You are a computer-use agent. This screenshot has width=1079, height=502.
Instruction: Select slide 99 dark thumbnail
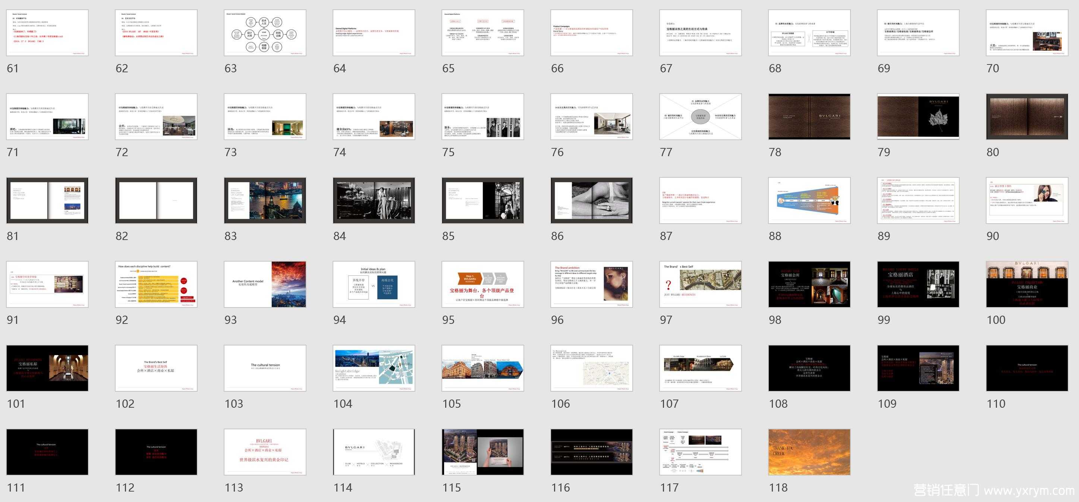[919, 284]
